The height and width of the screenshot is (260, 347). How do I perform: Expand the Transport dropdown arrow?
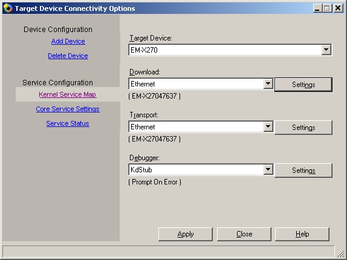pyautogui.click(x=268, y=126)
